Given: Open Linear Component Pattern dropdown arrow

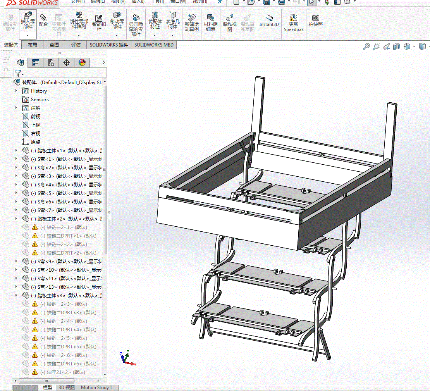Looking at the screenshot, I should coord(79,35).
